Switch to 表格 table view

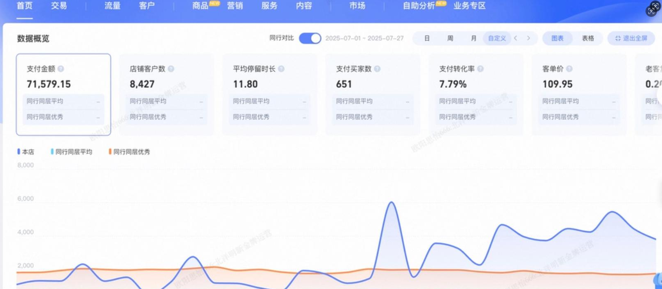pyautogui.click(x=587, y=38)
